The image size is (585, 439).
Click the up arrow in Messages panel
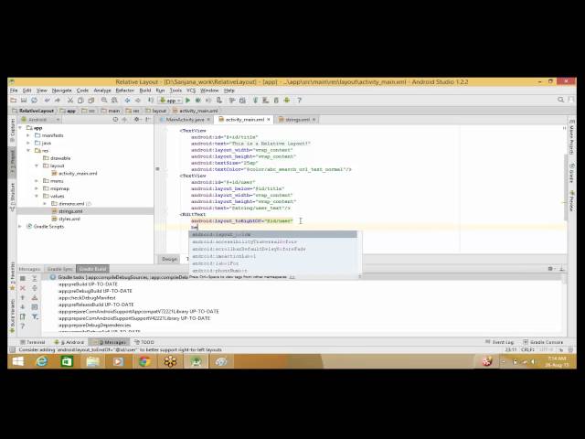click(x=22, y=297)
